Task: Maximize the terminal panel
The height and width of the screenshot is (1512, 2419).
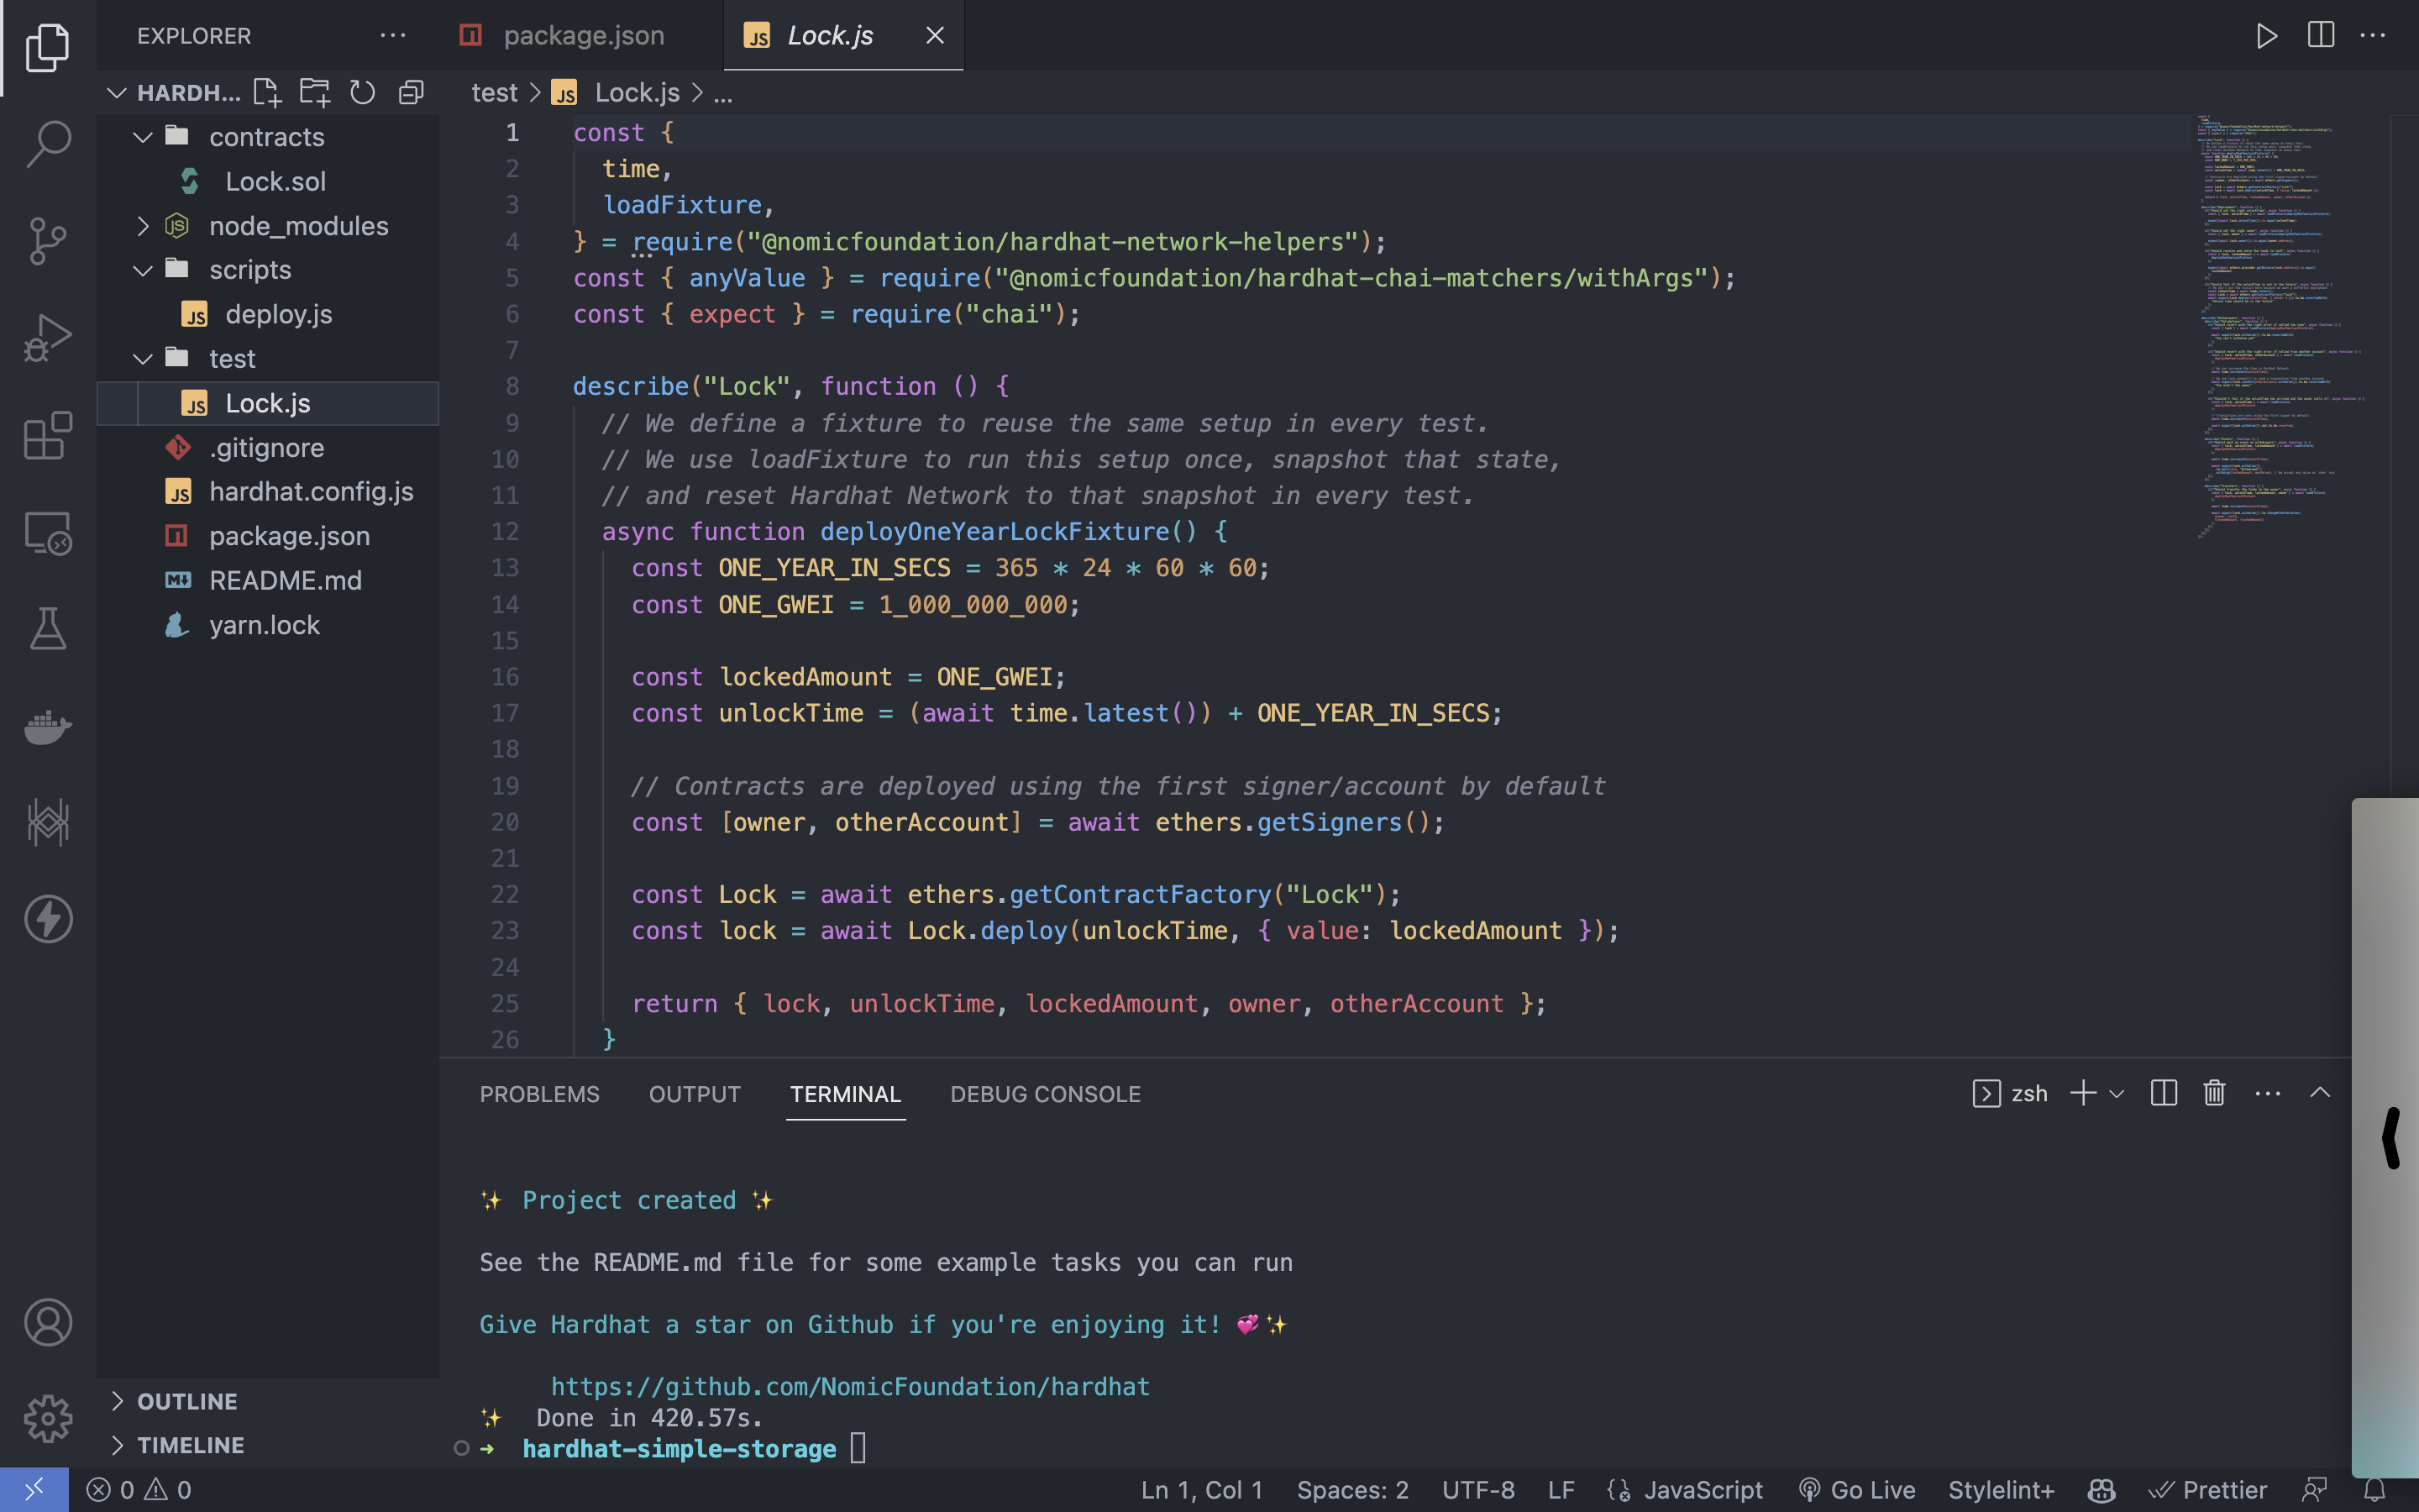Action: click(x=2319, y=1093)
